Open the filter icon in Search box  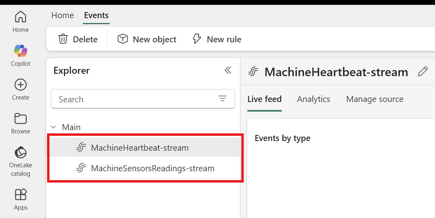point(223,98)
